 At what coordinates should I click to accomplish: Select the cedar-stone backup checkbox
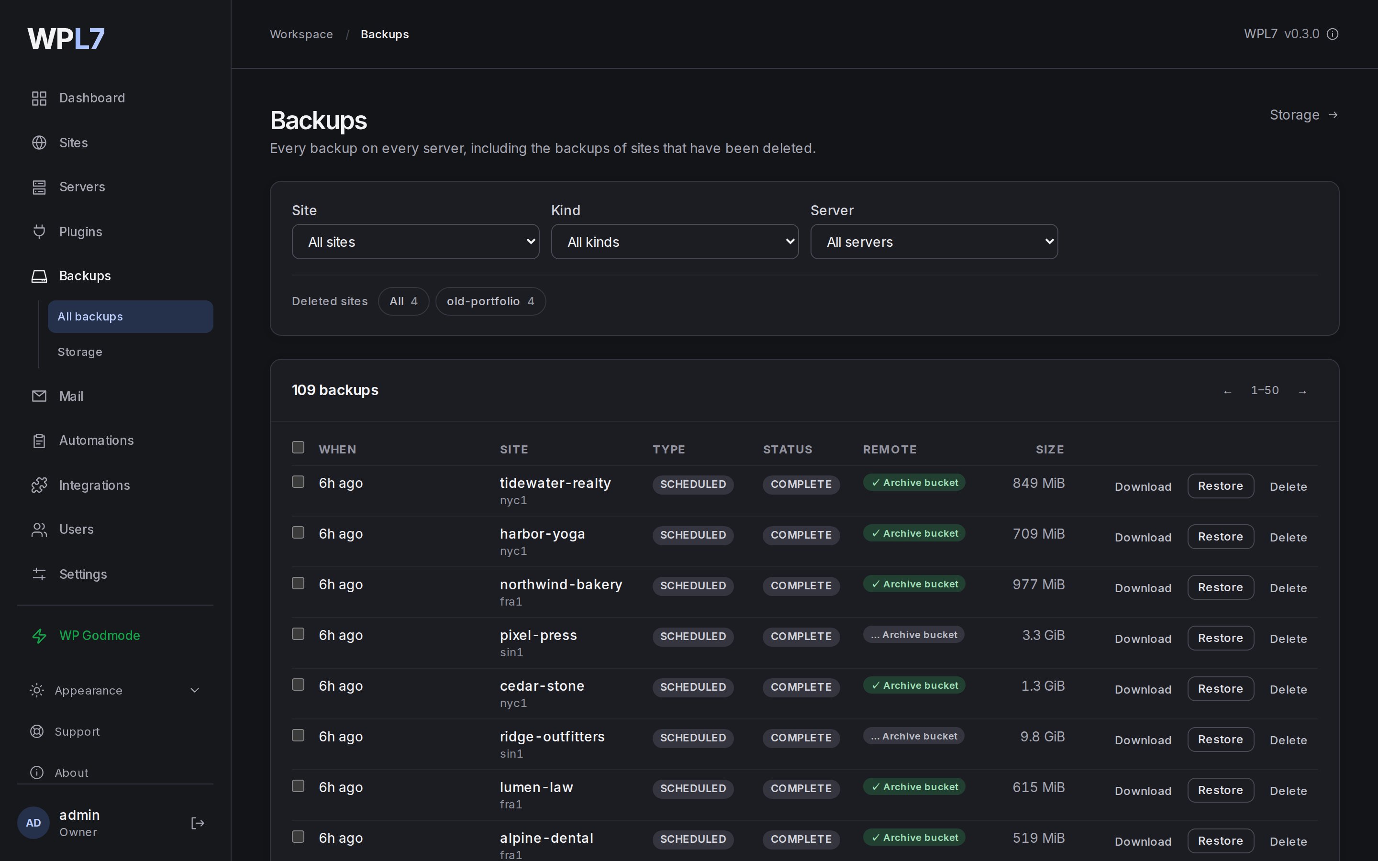coord(298,684)
